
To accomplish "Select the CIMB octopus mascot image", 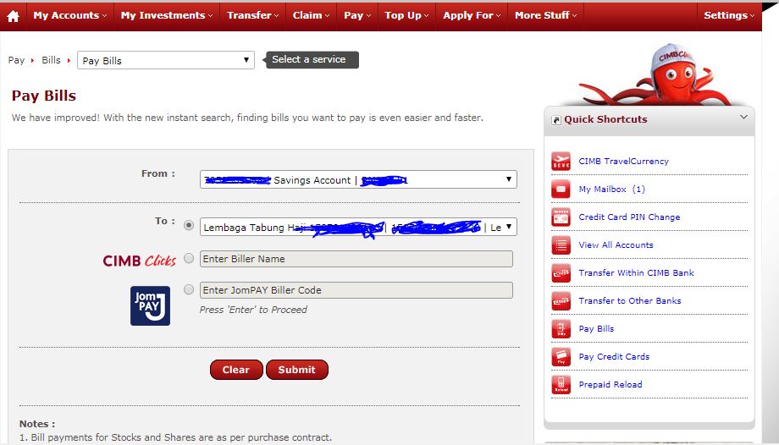I will [x=657, y=74].
